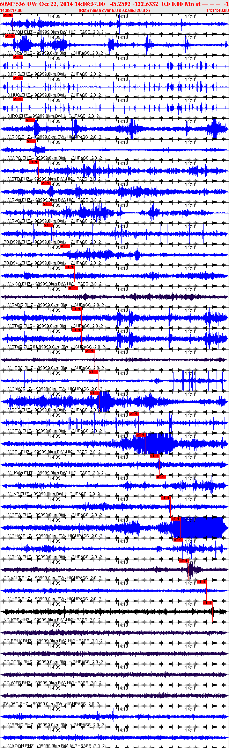This screenshot has height=748, width=229.
Task: Select the red pick flag on UW.JORV trace
Action: pyautogui.click(x=10, y=36)
